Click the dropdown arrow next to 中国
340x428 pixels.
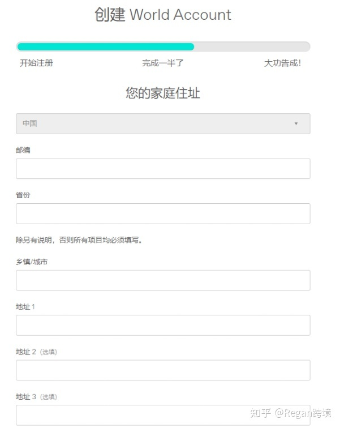click(296, 123)
